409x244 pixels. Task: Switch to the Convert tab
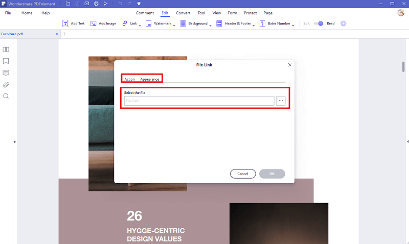point(183,13)
